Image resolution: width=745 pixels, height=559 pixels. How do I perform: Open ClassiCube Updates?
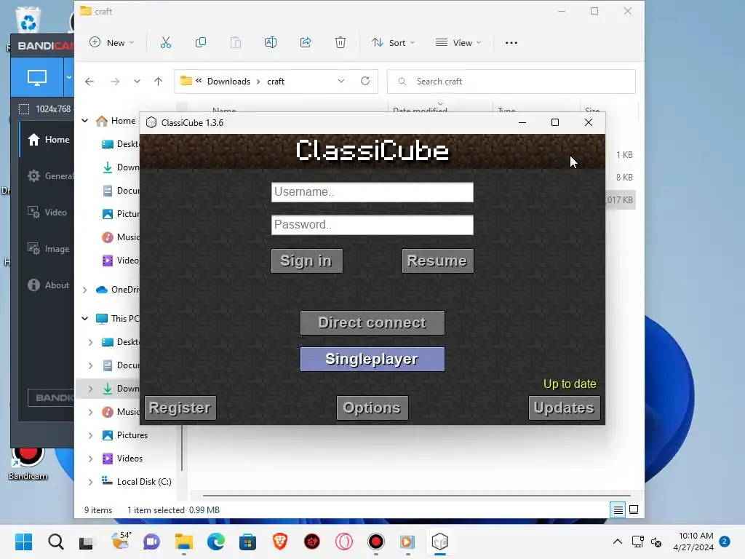click(x=564, y=408)
